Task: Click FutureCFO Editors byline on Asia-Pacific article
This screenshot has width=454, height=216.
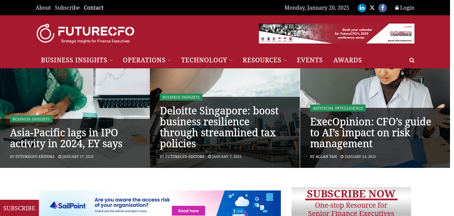Action: coord(35,157)
